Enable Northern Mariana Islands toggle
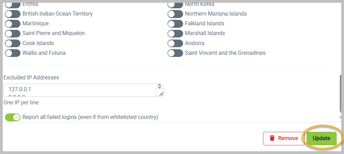This screenshot has height=154, width=344. 175,14
